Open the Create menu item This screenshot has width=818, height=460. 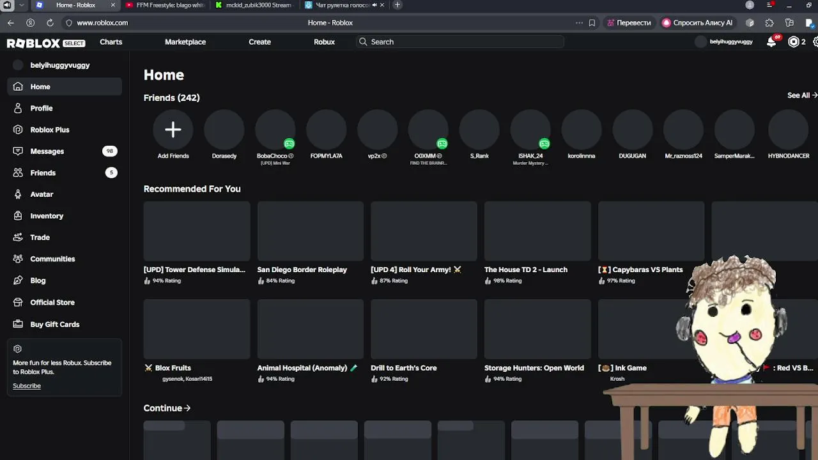pos(259,42)
